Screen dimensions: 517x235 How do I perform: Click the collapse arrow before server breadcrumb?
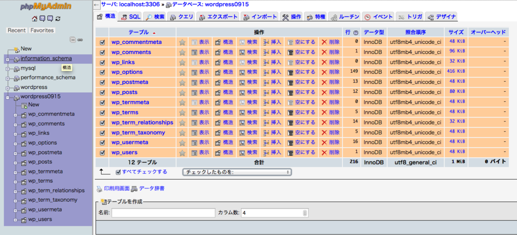96,5
